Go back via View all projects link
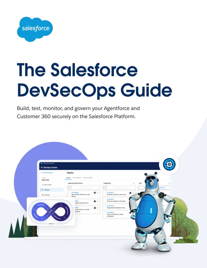The image size is (207, 268). point(47,173)
